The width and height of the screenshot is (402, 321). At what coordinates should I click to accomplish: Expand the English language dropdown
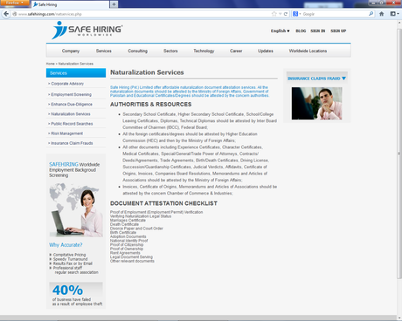pos(280,31)
